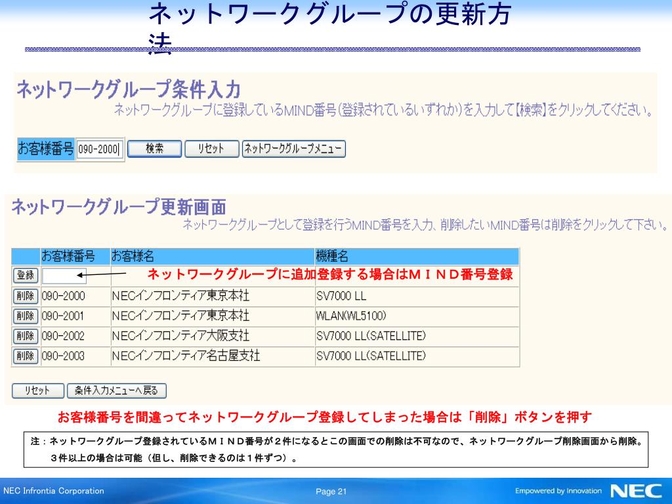Click the 検索 search button
This screenshot has height=504, width=672.
154,149
